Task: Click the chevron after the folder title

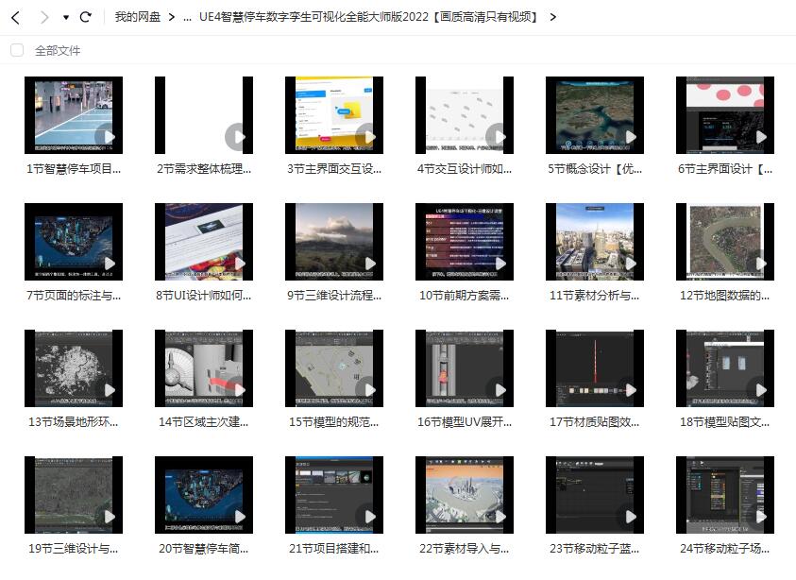Action: tap(553, 16)
